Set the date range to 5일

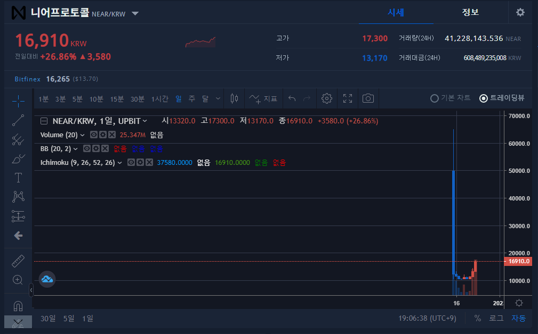[69, 318]
